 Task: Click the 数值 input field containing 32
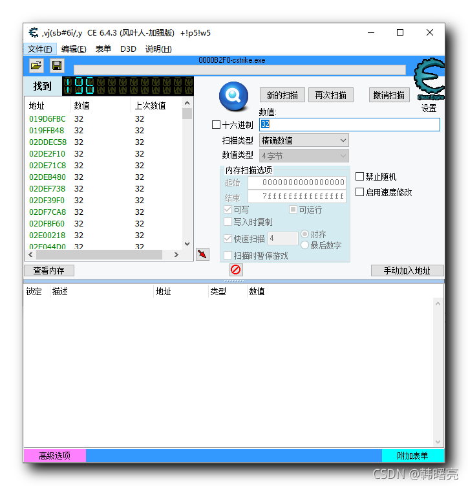tap(350, 124)
